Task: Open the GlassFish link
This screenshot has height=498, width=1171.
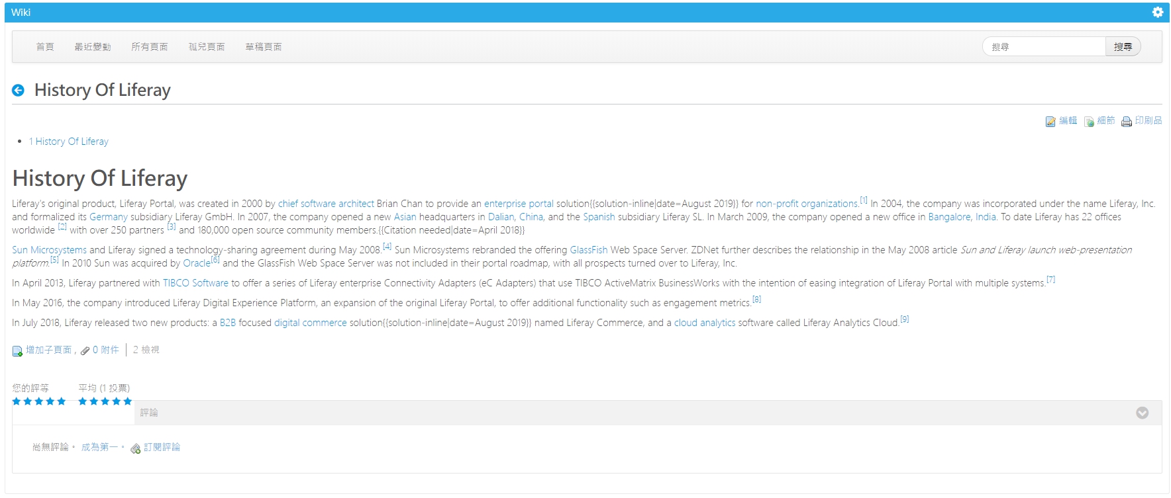Action: point(589,250)
